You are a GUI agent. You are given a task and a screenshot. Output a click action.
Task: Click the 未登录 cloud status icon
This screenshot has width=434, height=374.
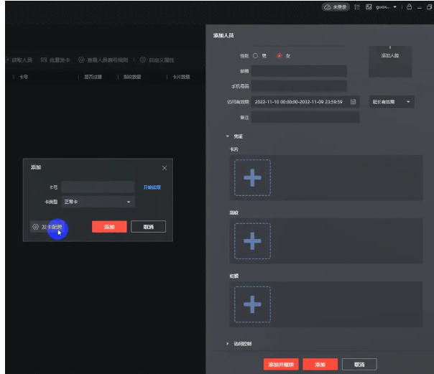[328, 6]
